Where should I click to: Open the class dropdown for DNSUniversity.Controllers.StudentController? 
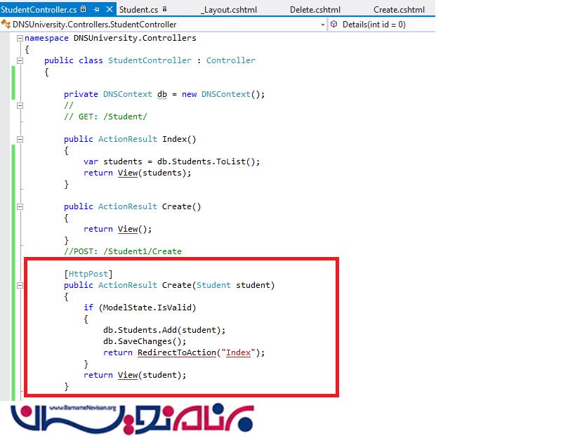point(322,25)
